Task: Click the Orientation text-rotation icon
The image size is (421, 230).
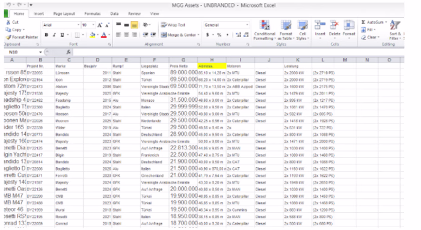Action: click(146, 25)
